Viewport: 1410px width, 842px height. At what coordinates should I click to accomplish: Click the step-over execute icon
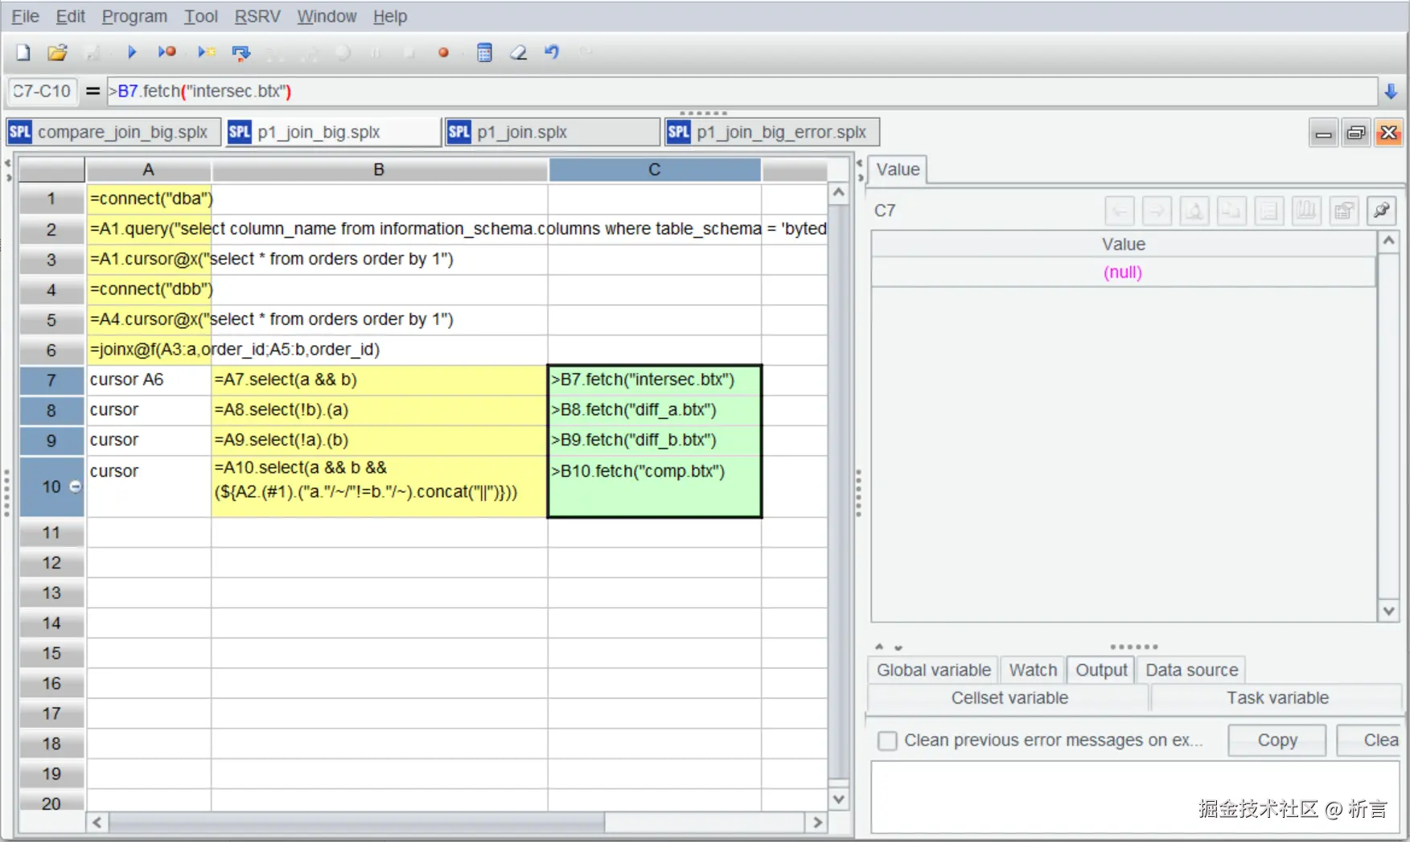pos(240,53)
